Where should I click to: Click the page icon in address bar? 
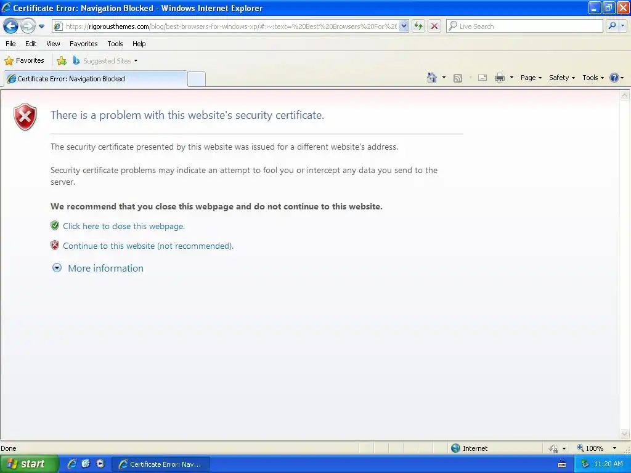58,26
